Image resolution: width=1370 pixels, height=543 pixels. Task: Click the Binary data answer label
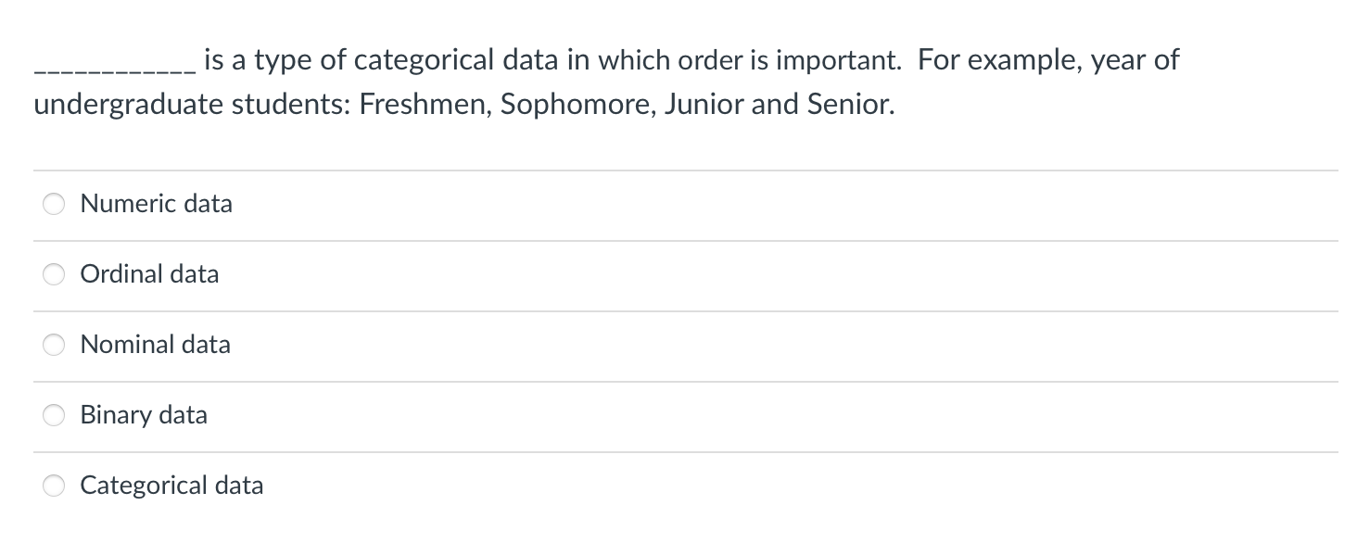[x=144, y=415]
